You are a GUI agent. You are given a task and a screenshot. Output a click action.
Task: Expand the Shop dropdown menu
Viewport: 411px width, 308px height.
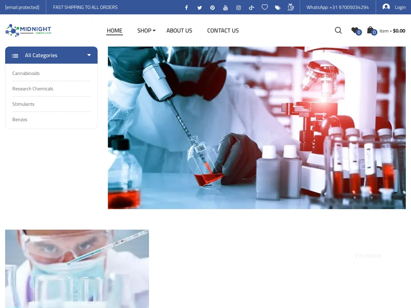point(146,30)
